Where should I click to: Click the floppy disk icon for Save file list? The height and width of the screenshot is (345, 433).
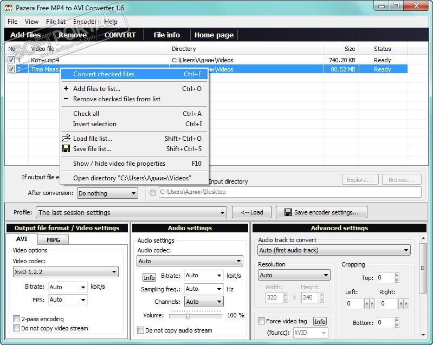[x=66, y=149]
